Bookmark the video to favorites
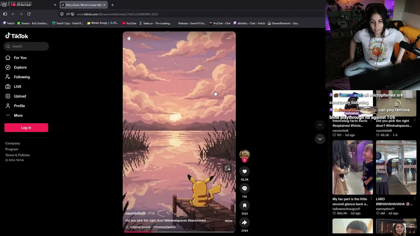 click(x=244, y=206)
